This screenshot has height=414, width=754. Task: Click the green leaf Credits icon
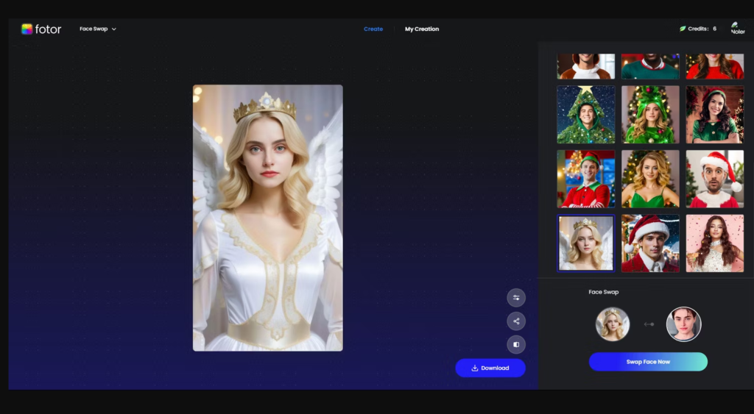pos(683,29)
